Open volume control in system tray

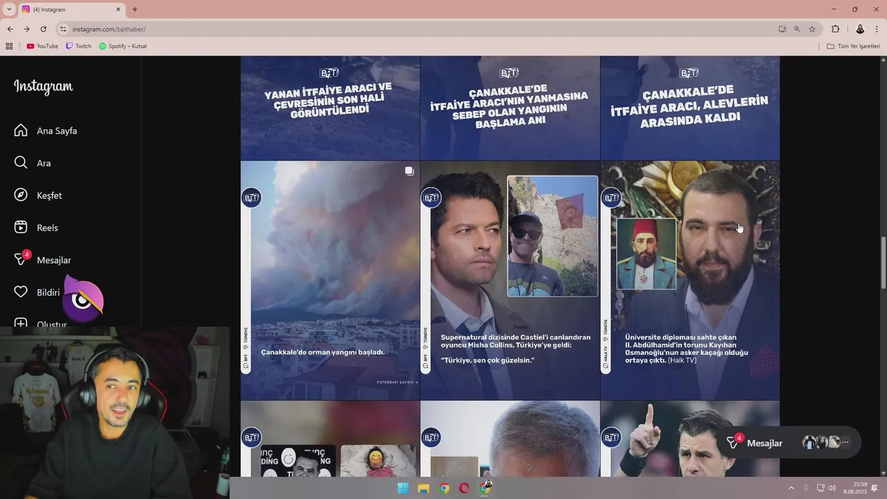[832, 488]
